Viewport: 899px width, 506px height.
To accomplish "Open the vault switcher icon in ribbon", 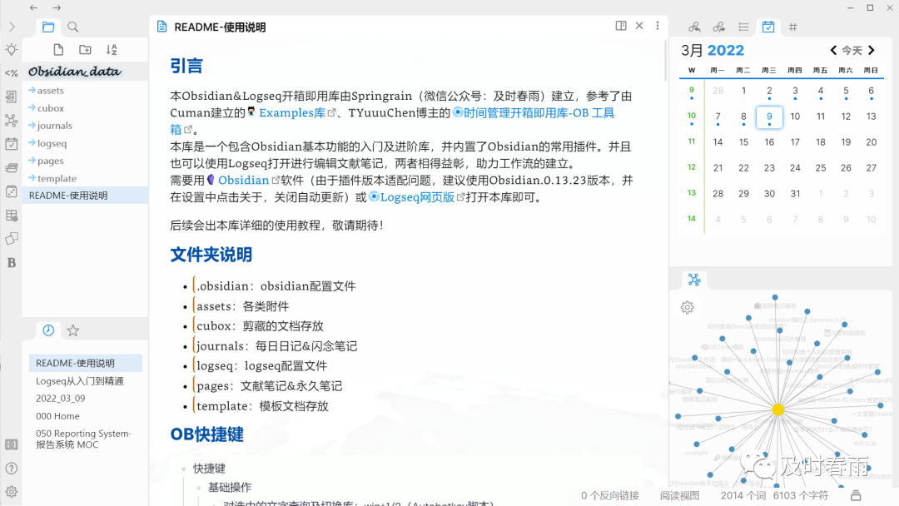I will click(12, 444).
